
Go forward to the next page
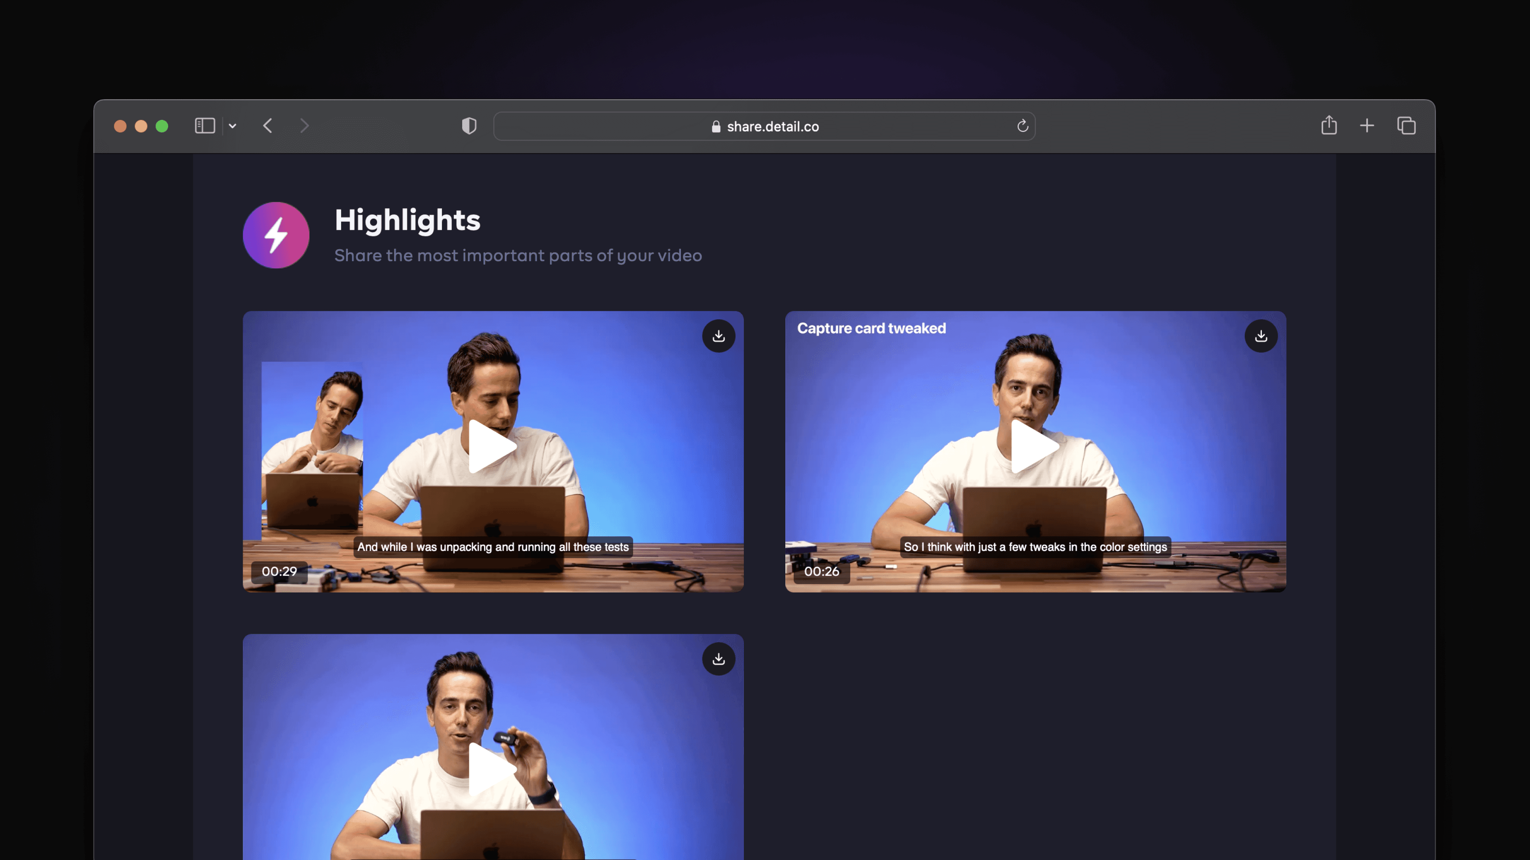304,126
